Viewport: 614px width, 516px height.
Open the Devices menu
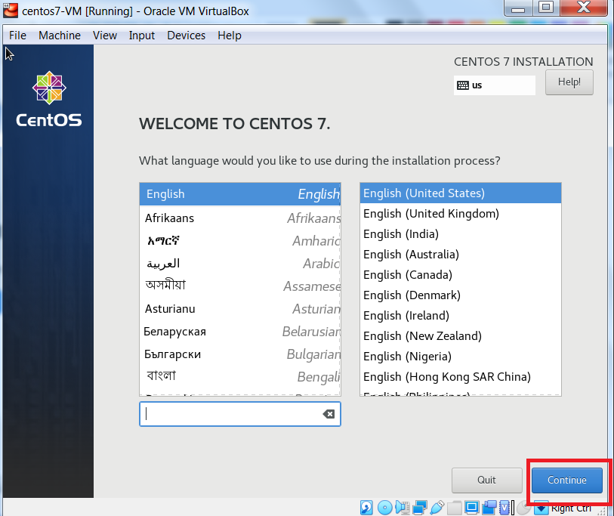(186, 36)
